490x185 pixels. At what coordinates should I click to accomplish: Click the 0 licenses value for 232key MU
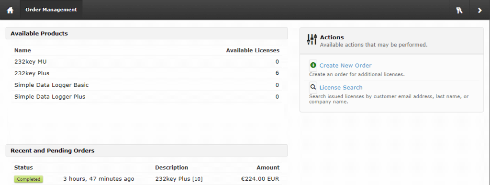tap(277, 62)
